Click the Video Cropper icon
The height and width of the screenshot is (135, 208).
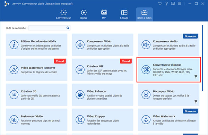click(x=80, y=120)
